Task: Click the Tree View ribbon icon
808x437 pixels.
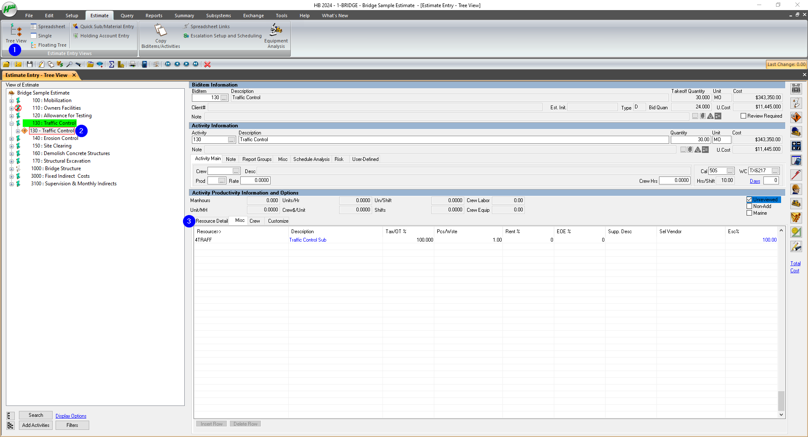Action: click(x=16, y=33)
